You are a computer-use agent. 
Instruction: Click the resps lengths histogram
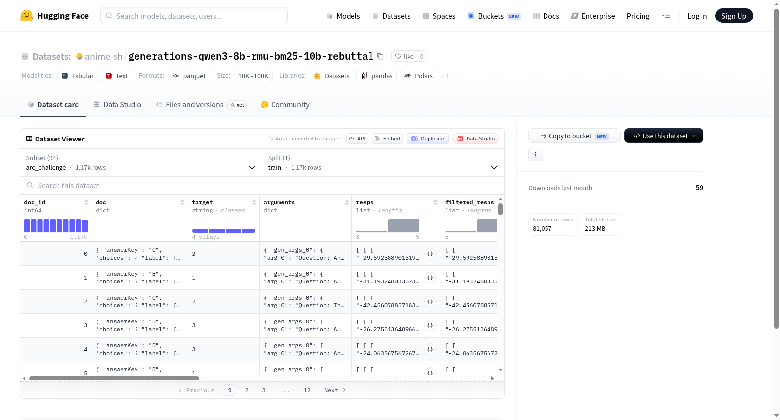pos(388,225)
